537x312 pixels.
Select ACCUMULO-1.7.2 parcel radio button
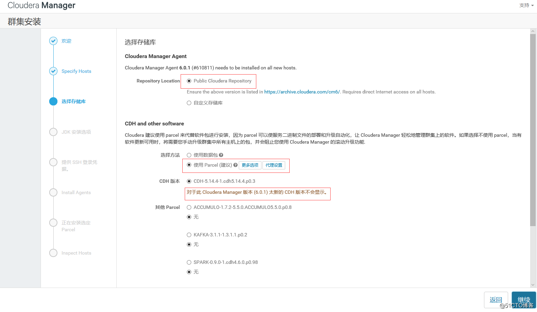(x=189, y=207)
